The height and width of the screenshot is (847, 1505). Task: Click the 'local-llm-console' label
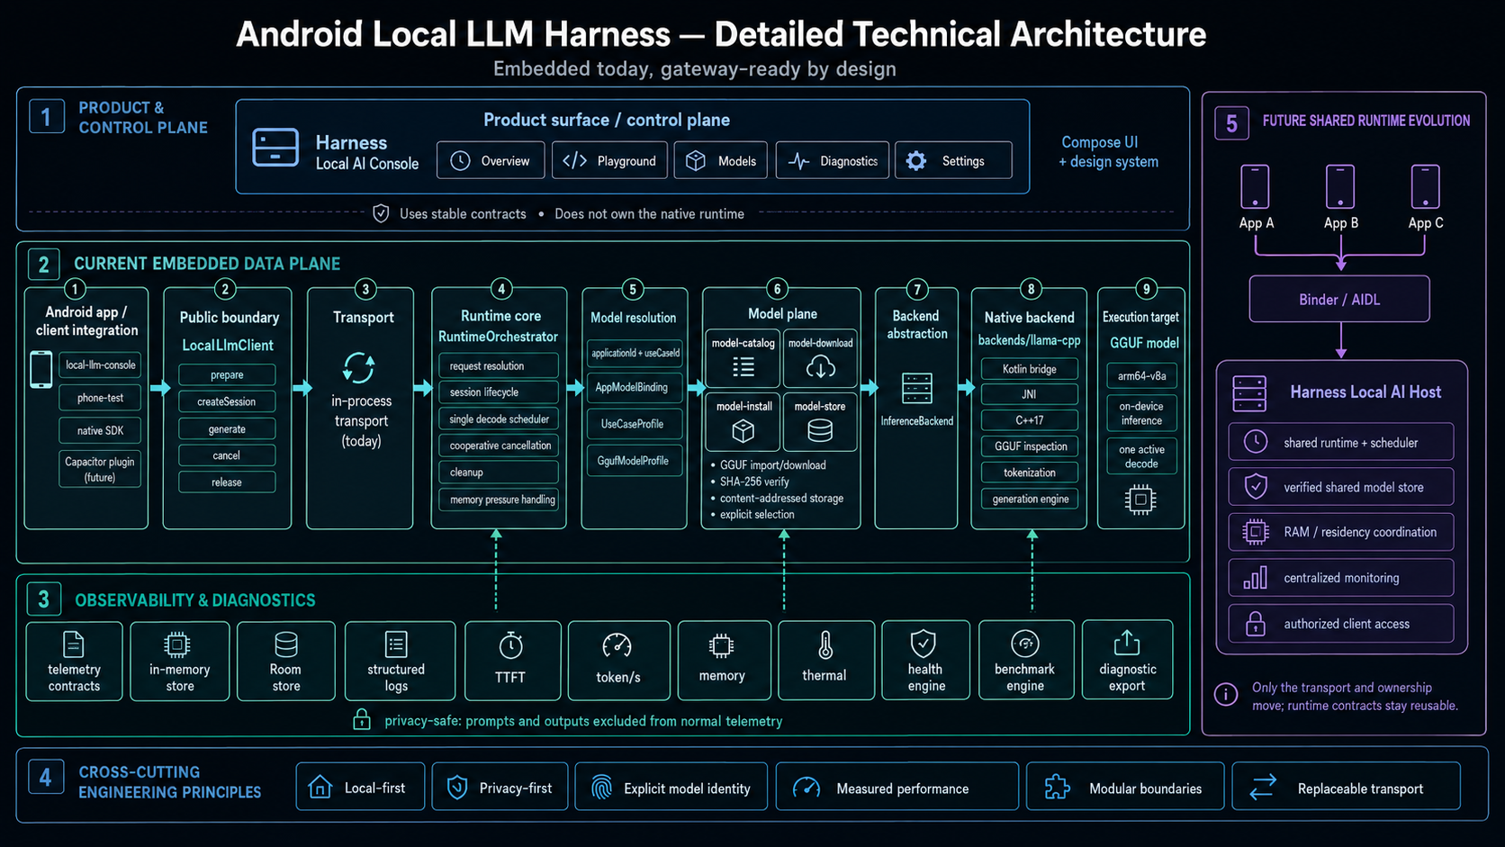[x=100, y=365]
